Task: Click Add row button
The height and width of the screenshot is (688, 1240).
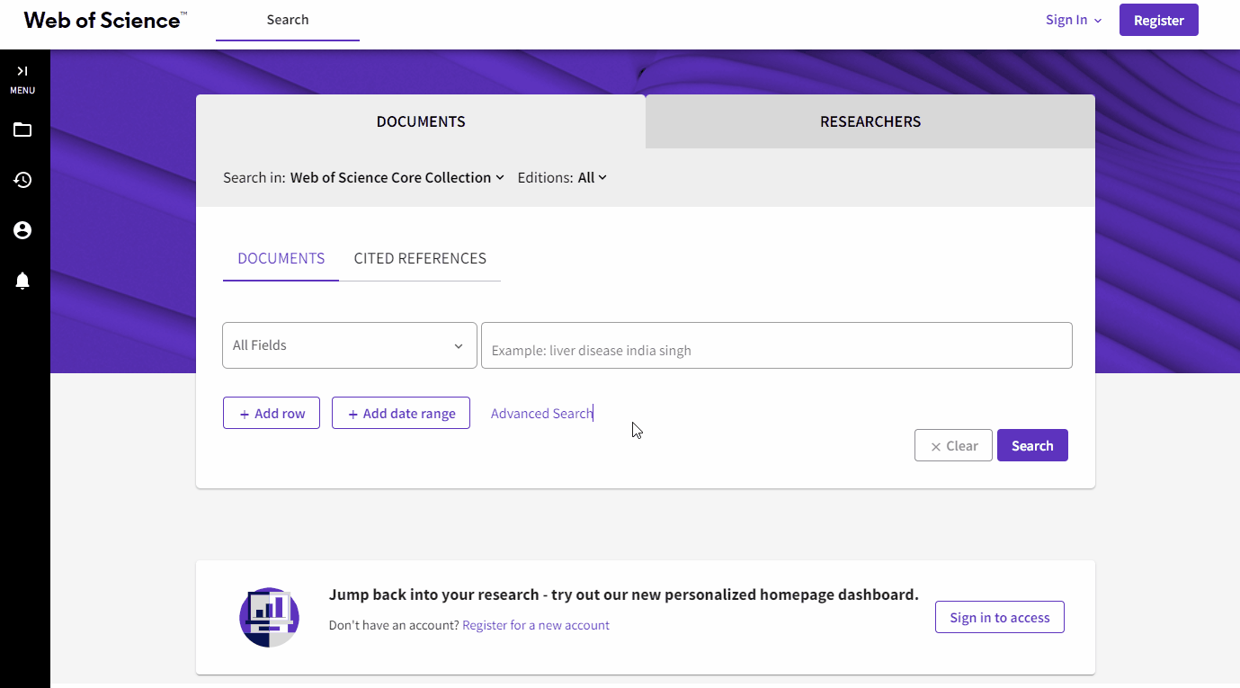Action: tap(272, 414)
